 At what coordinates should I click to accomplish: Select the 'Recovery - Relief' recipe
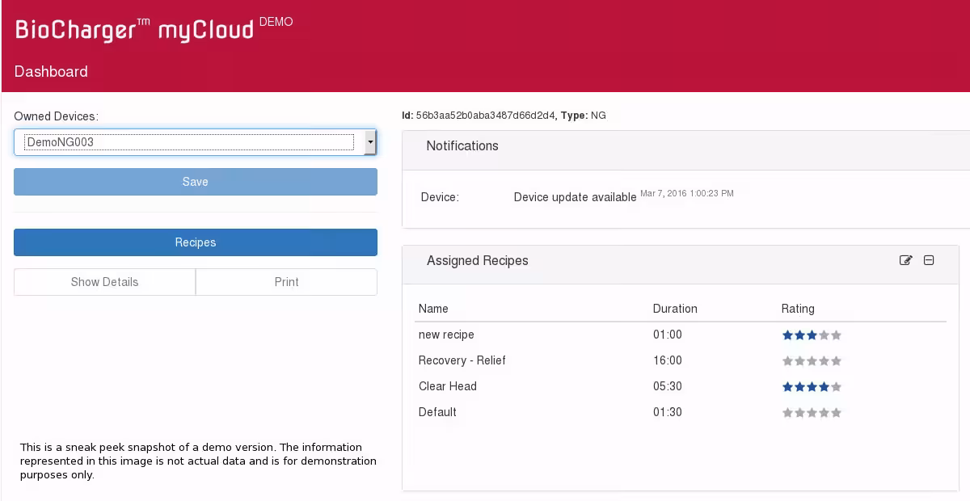click(x=462, y=360)
